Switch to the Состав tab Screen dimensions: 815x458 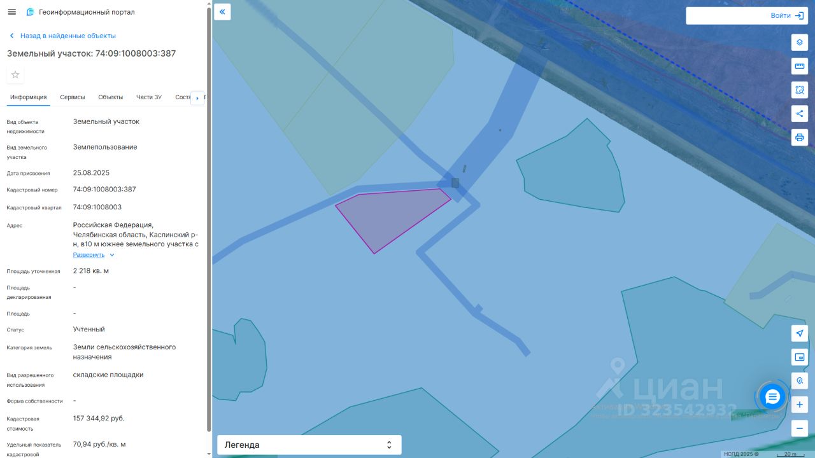(x=182, y=97)
